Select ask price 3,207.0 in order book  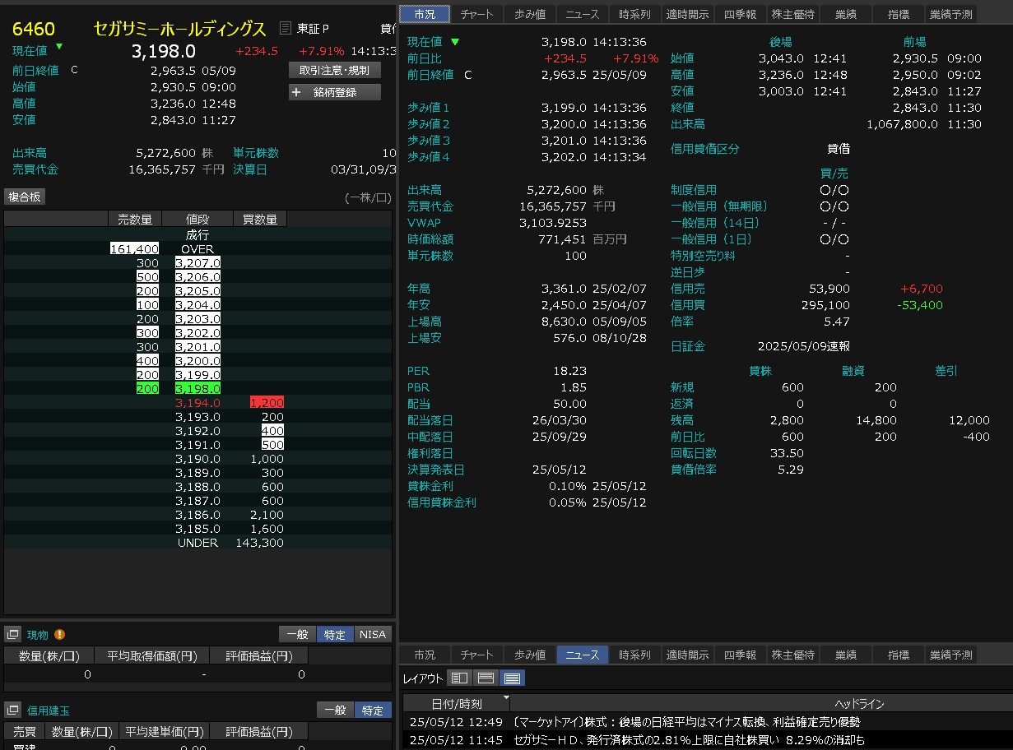[197, 263]
